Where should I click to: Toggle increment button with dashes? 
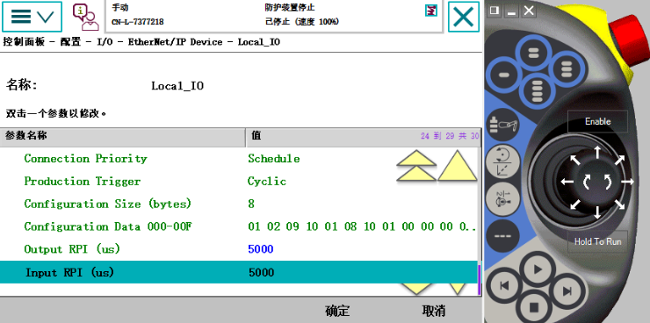[502, 236]
